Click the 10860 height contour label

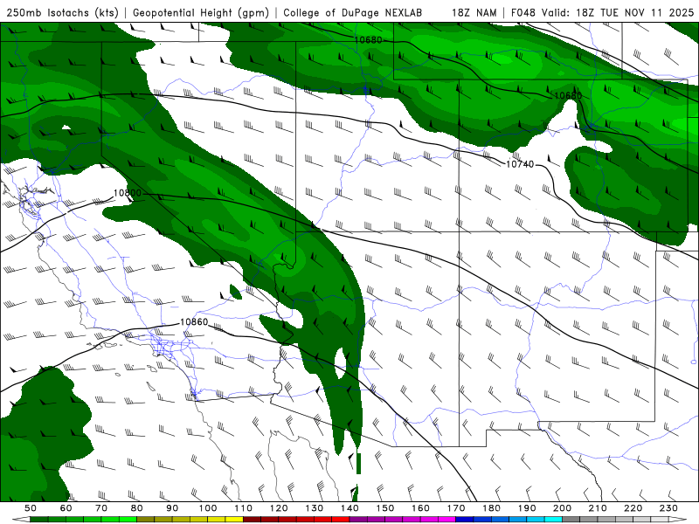click(x=194, y=321)
